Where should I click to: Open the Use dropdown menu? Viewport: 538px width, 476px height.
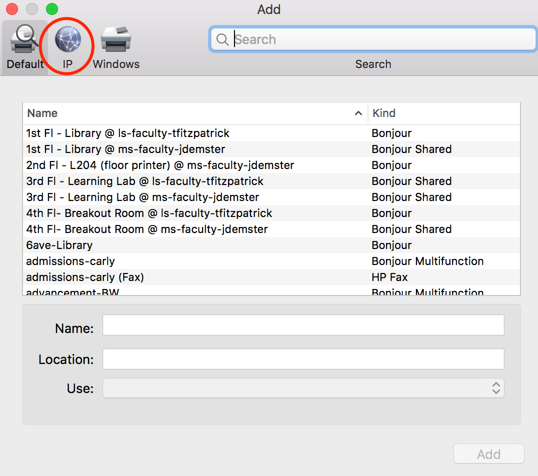click(x=303, y=388)
